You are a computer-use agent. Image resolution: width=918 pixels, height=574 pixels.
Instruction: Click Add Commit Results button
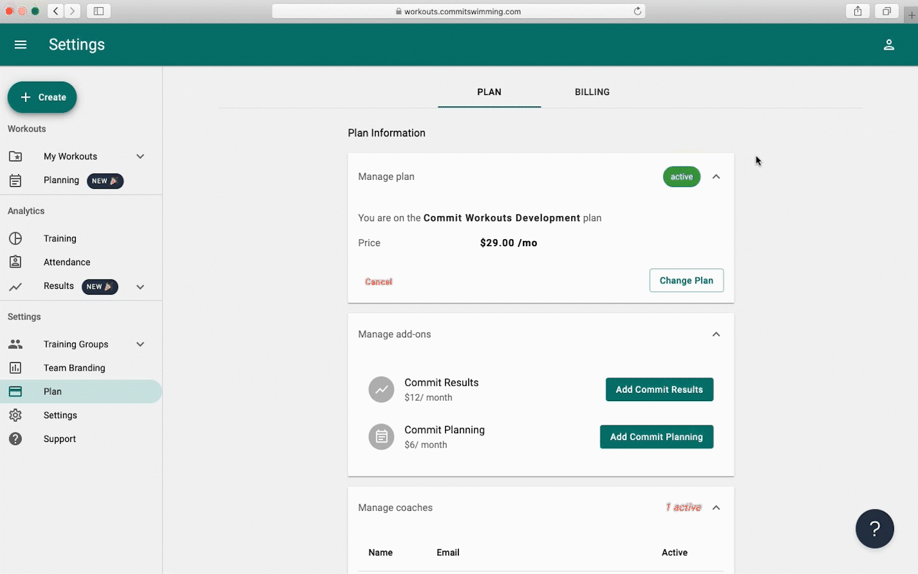tap(659, 390)
